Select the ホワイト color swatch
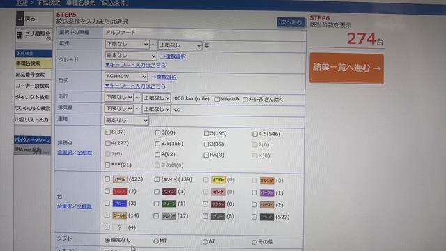Screen dimensions: 446x251 tap(169, 180)
